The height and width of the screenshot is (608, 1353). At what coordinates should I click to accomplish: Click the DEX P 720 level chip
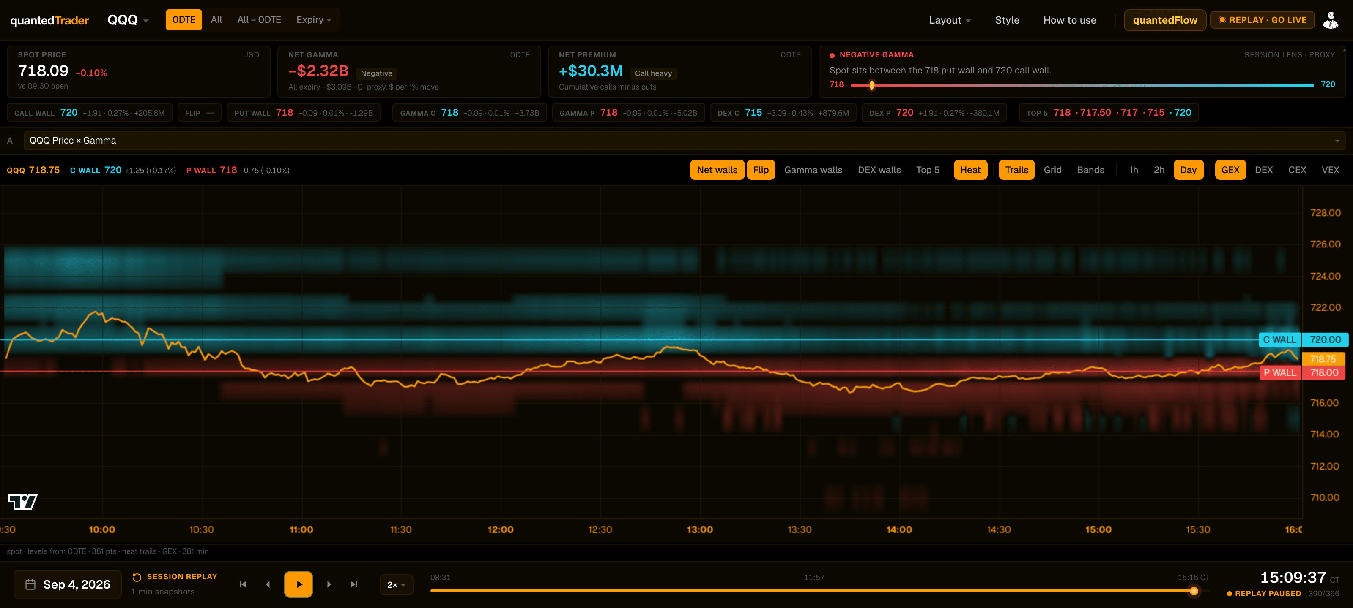[934, 113]
